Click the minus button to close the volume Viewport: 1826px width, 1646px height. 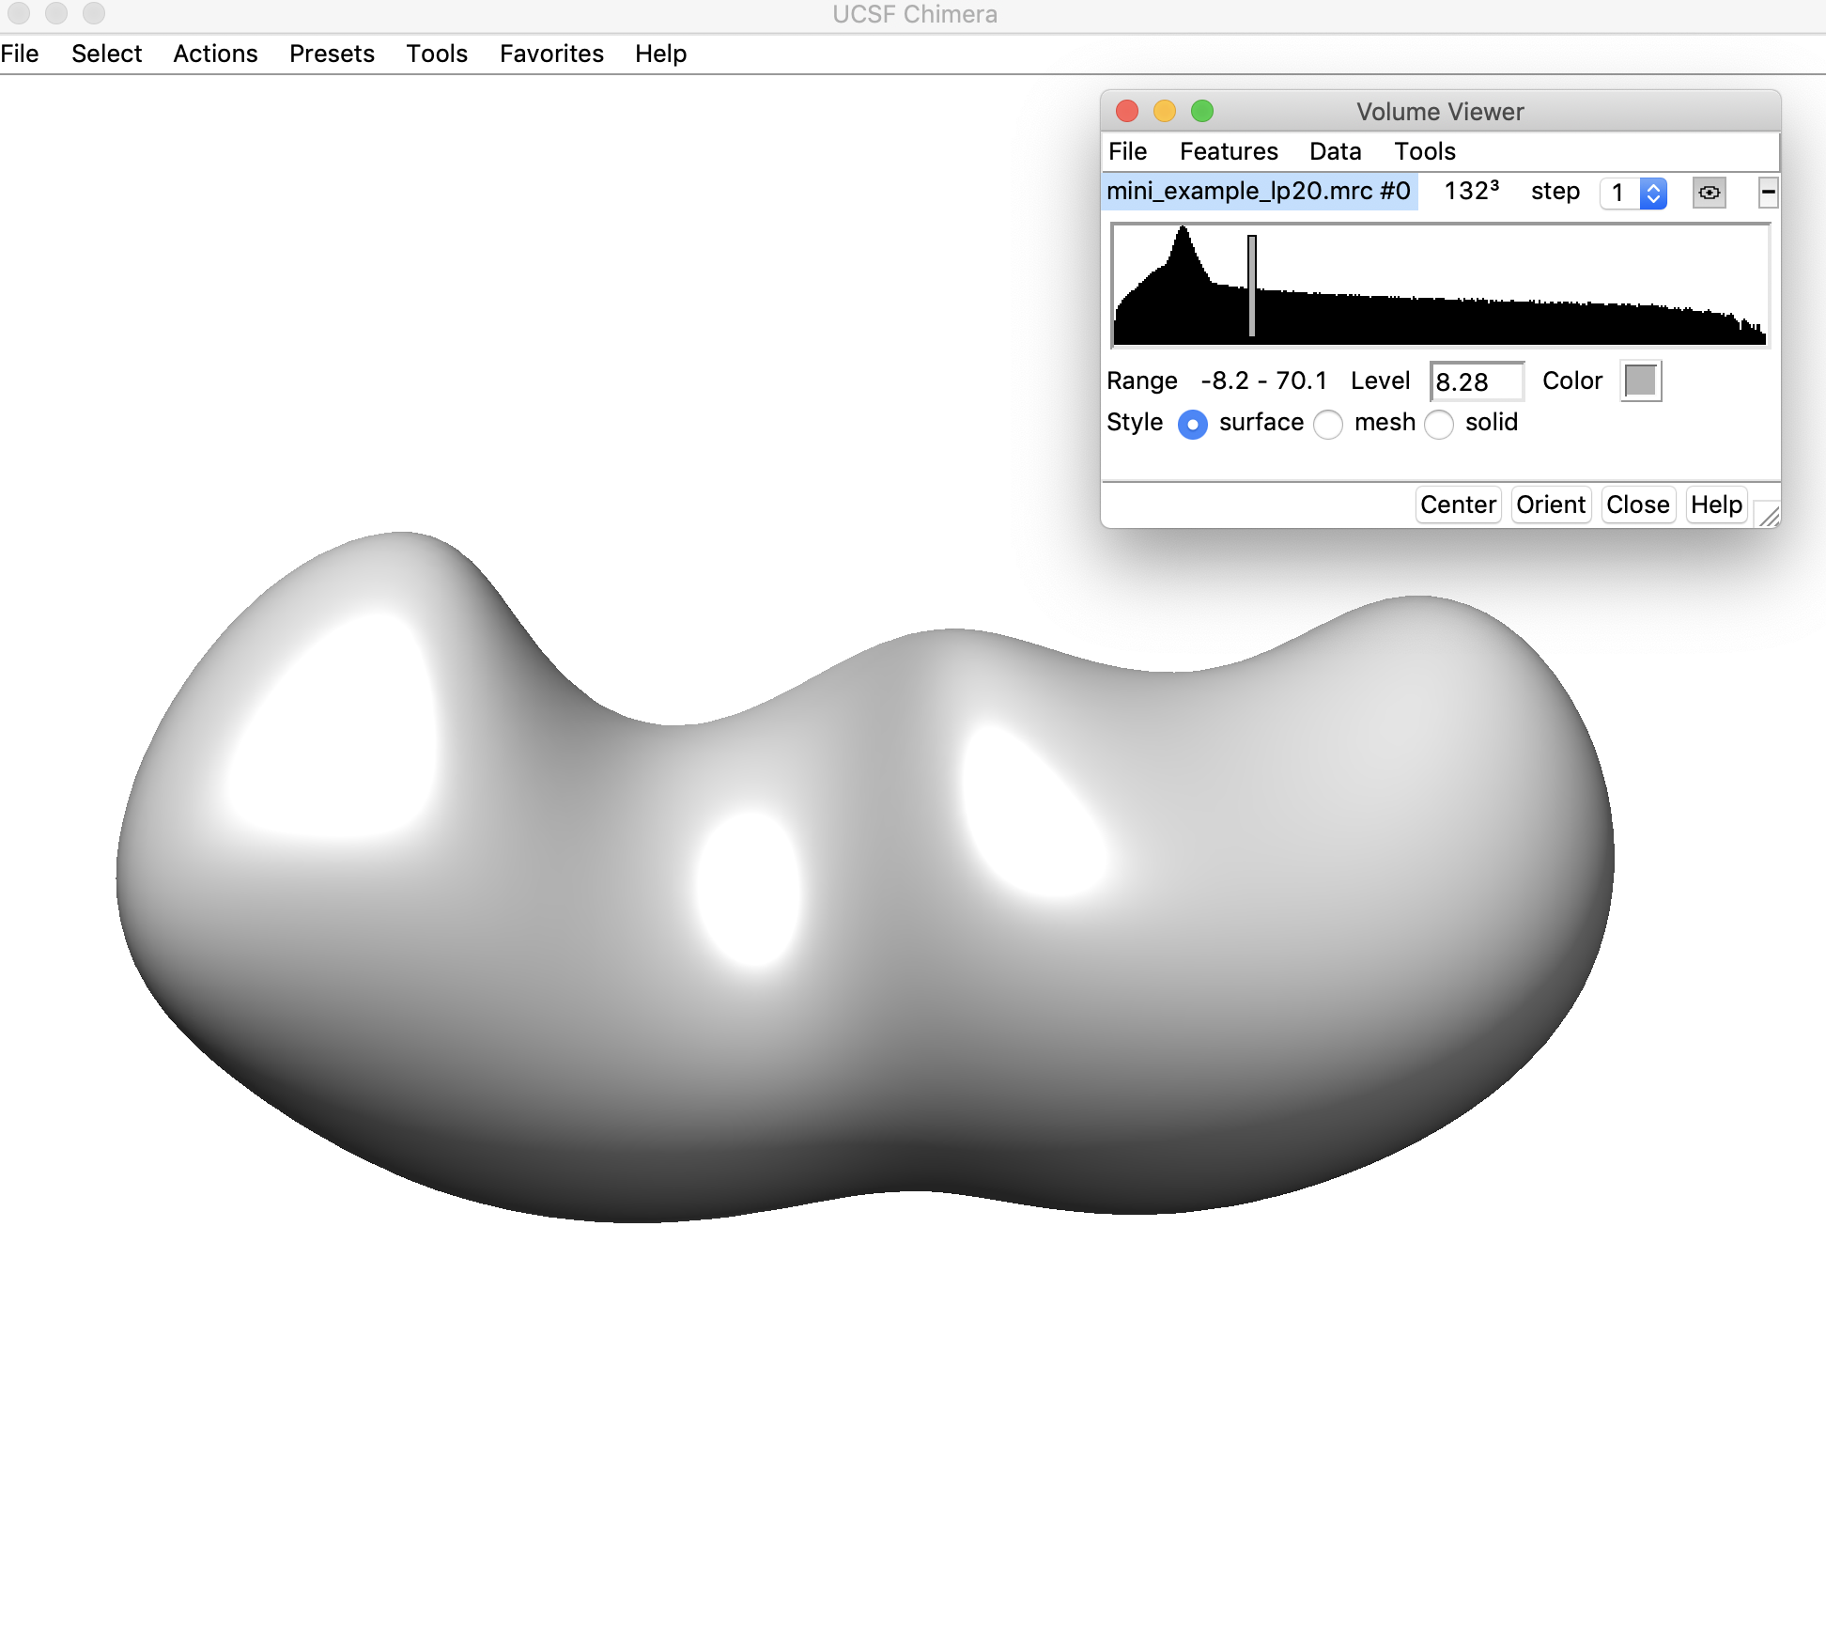1768,193
